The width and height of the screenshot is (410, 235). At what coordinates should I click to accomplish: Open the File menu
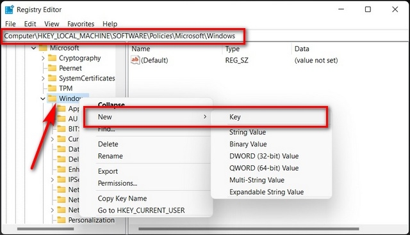pyautogui.click(x=10, y=24)
